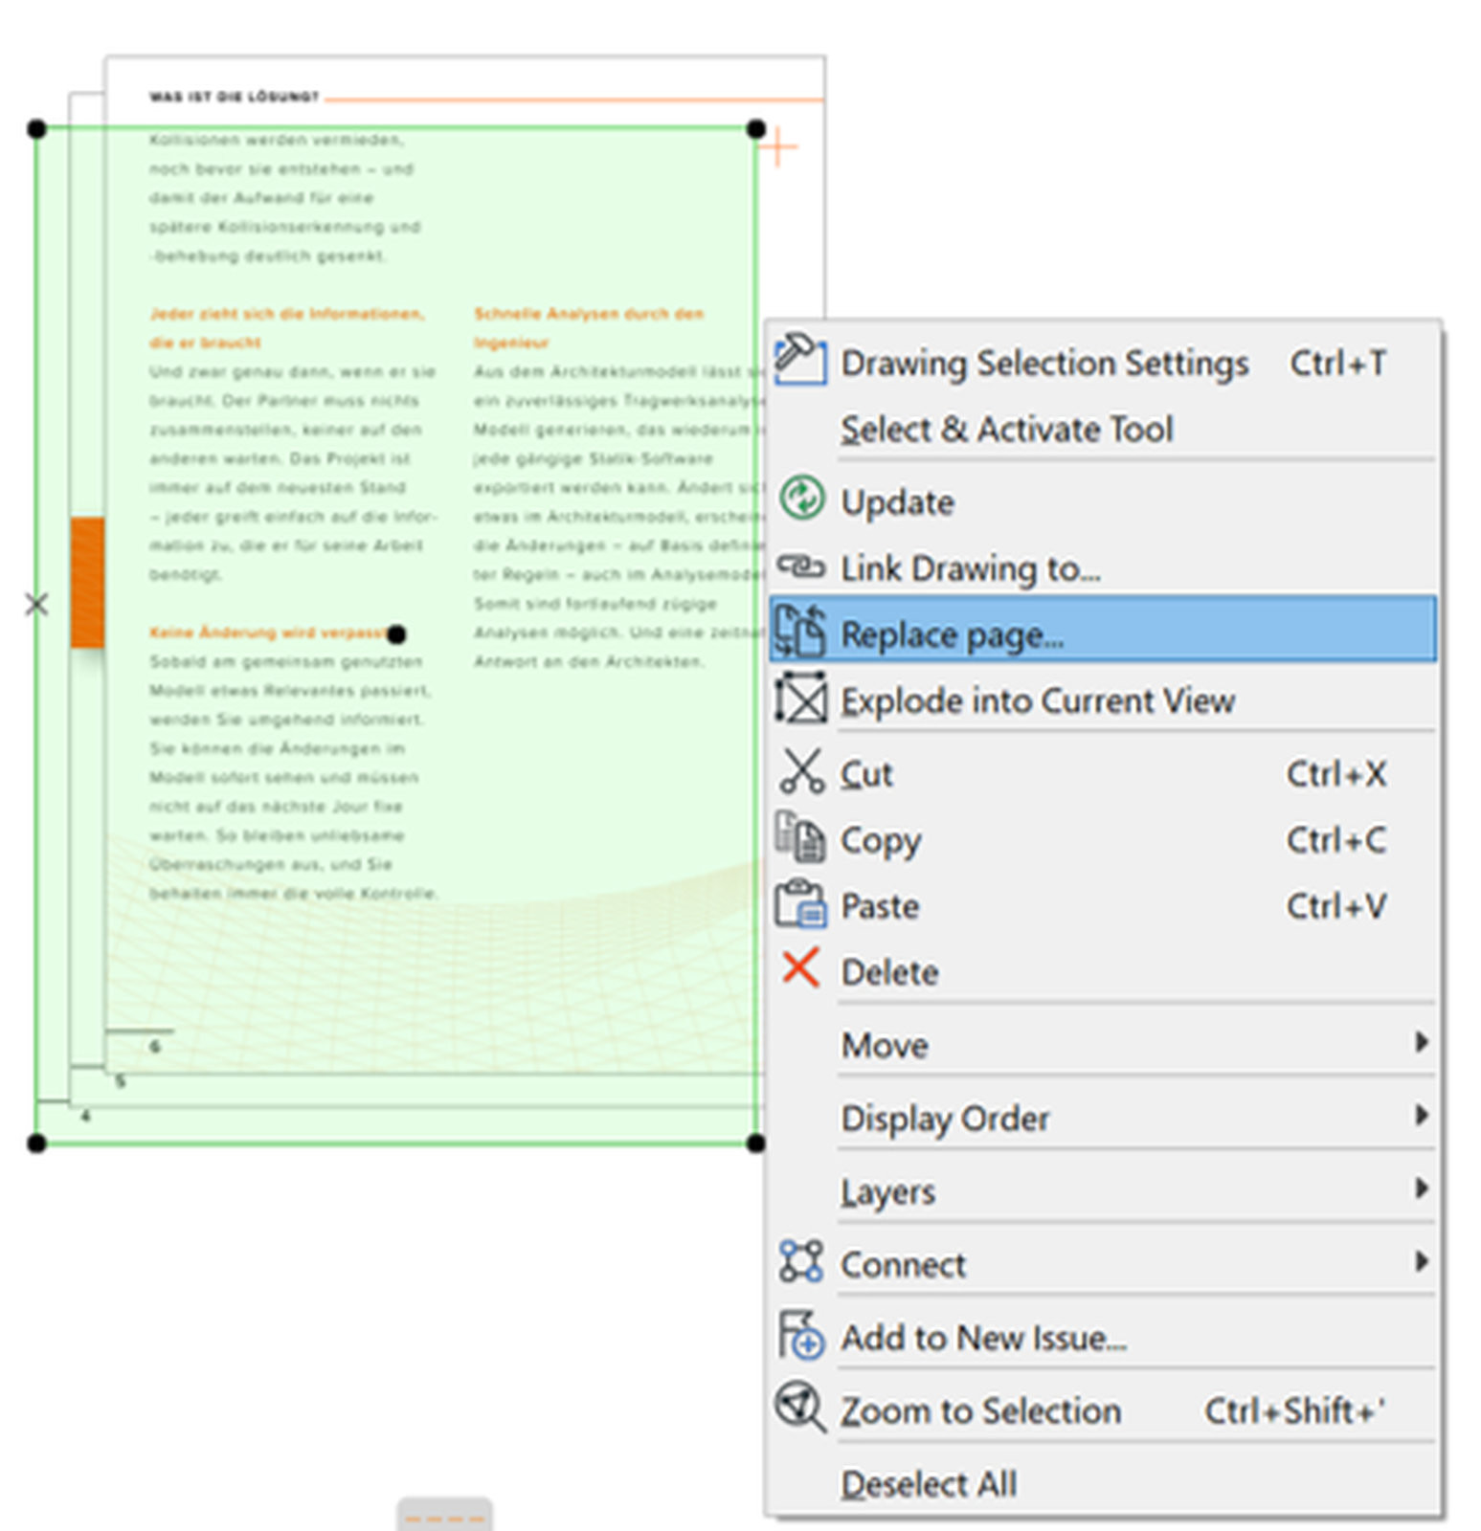Click the Connect nodes icon
Image resolution: width=1481 pixels, height=1531 pixels.
[x=800, y=1261]
